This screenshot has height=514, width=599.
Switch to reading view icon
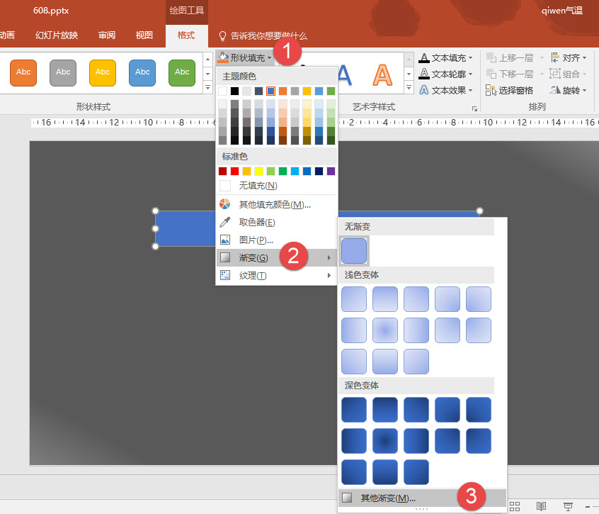coord(541,507)
